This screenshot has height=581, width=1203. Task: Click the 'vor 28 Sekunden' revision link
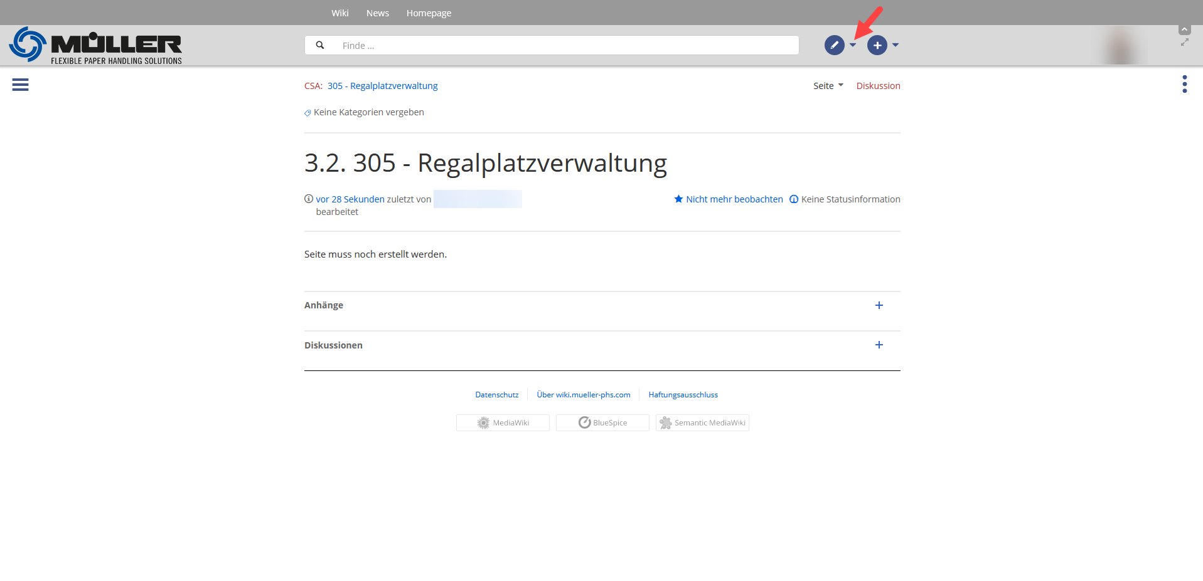click(x=350, y=199)
